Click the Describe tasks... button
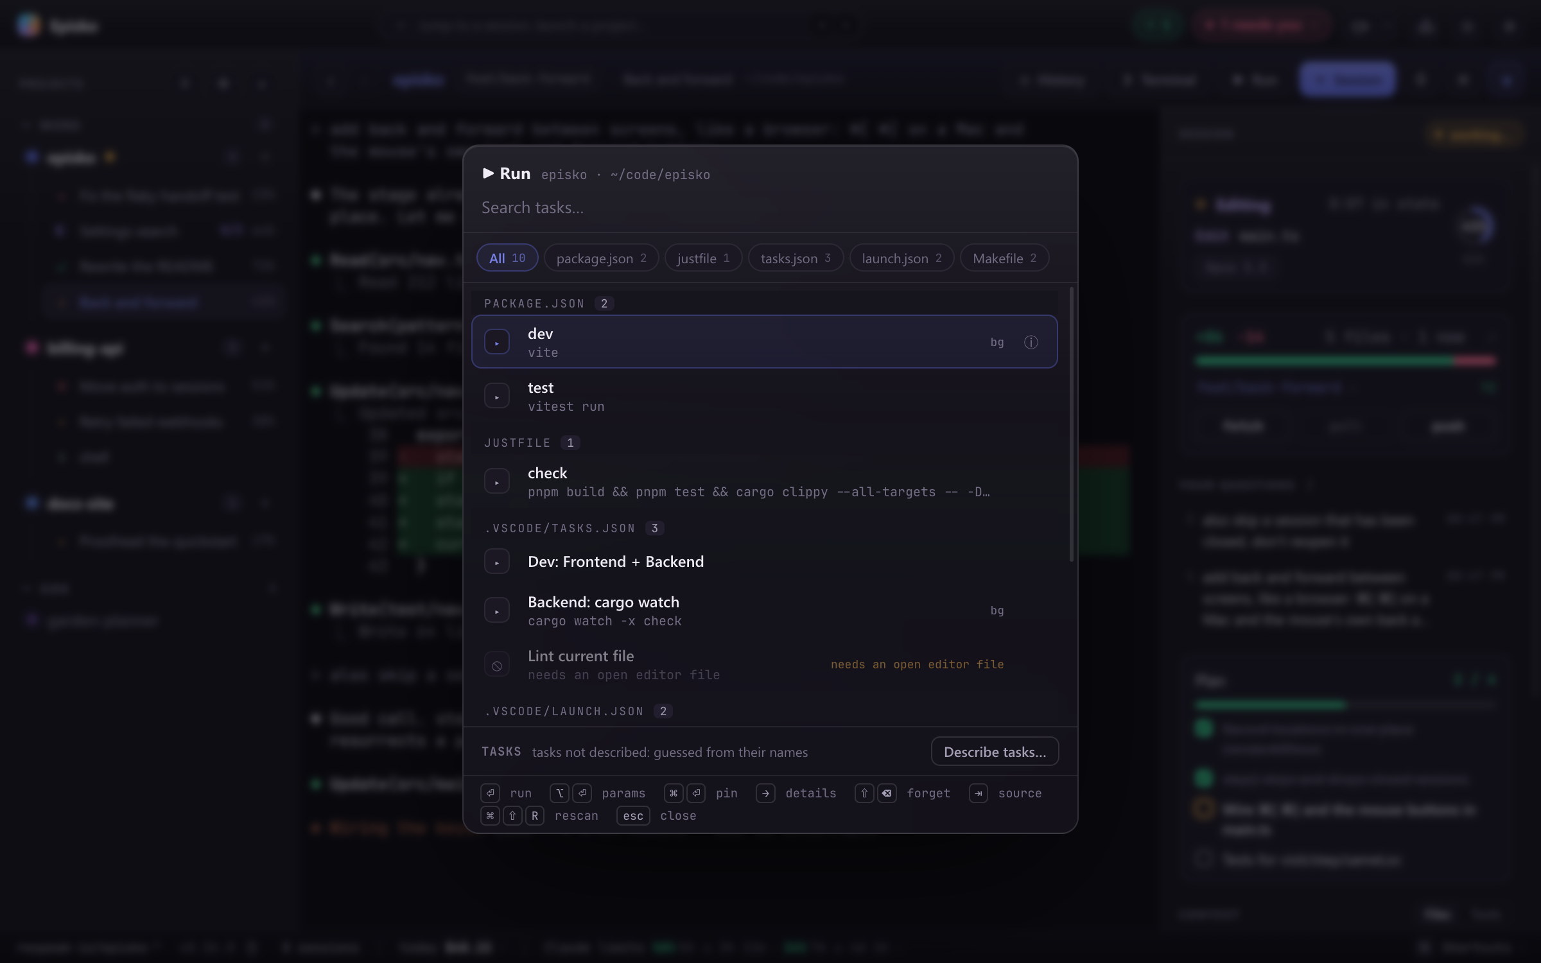Viewport: 1541px width, 963px height. tap(995, 752)
